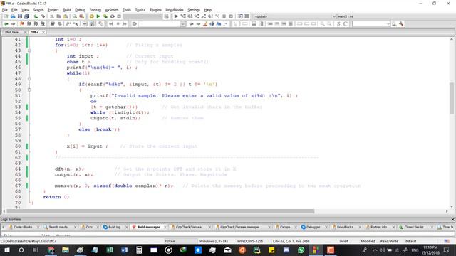Open WhatsApp from the taskbar
456x256 pixels.
tap(301, 250)
